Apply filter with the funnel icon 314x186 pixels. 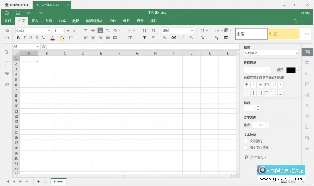144,38
